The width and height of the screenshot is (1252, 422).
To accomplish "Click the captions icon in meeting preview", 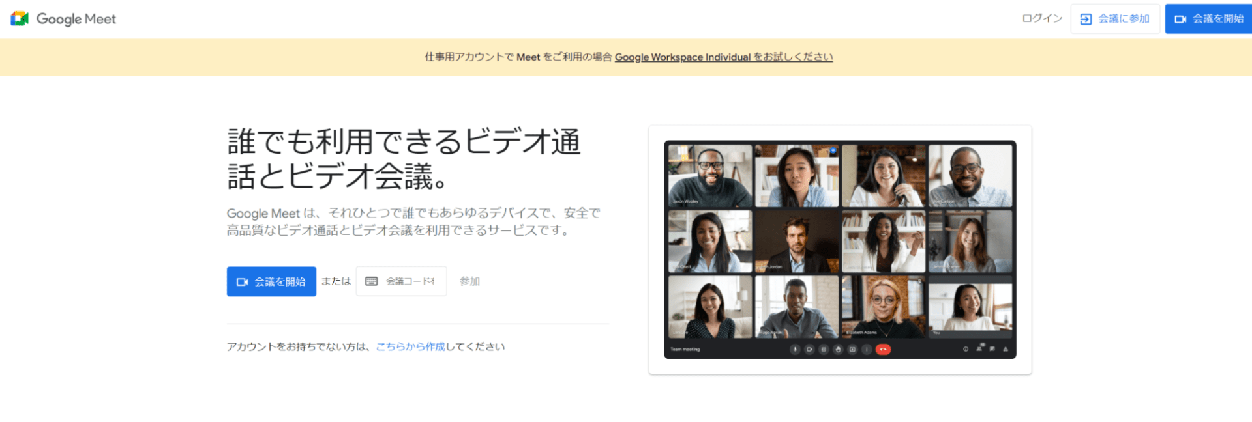I will [824, 350].
